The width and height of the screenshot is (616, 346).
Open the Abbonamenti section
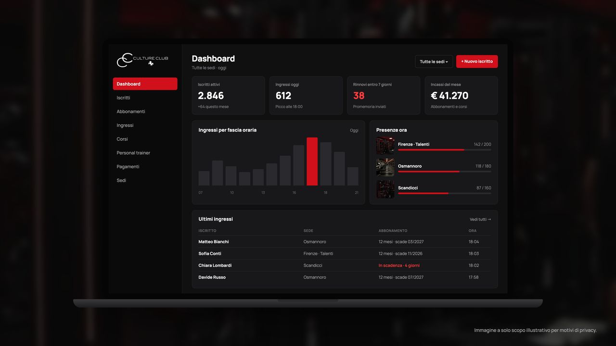131,111
